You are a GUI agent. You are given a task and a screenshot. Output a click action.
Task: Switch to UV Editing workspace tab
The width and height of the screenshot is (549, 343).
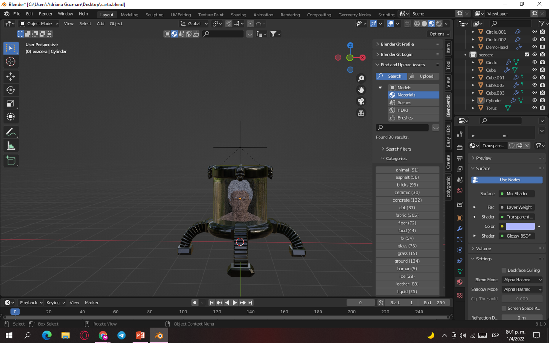(181, 15)
